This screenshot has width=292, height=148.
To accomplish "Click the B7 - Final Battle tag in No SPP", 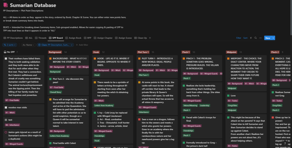I will (x=12, y=100).
